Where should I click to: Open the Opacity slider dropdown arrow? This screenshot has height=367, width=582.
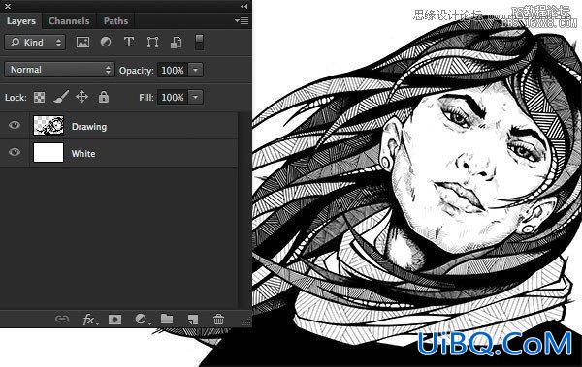(x=196, y=70)
